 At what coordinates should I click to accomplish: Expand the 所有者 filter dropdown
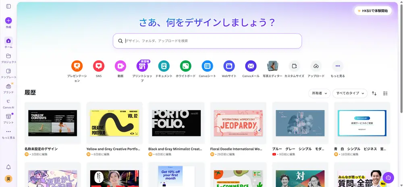click(320, 93)
